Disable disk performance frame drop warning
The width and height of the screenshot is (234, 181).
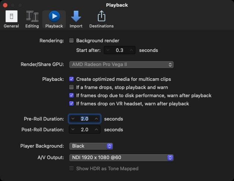pos(72,95)
